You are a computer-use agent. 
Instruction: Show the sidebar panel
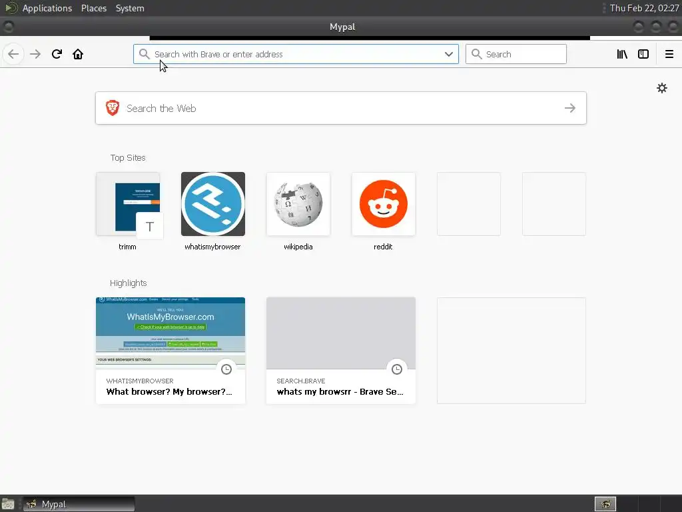[643, 54]
